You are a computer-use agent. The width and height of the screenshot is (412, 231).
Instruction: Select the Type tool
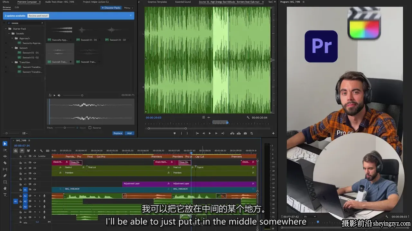pos(5,195)
